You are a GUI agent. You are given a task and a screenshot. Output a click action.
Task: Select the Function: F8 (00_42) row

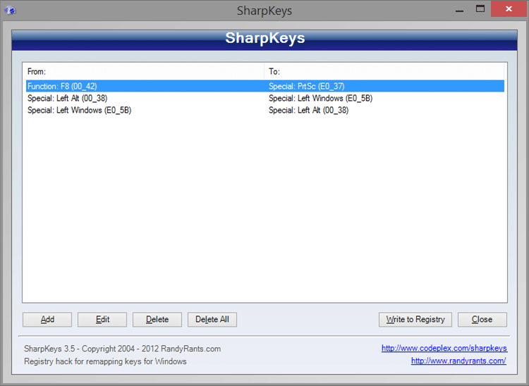point(265,86)
